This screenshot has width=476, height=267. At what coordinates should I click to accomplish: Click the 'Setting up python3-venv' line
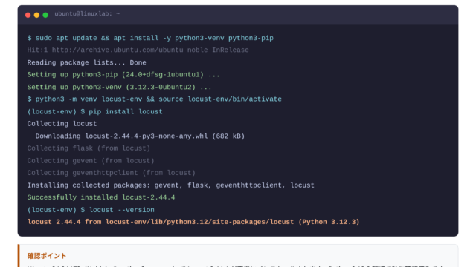click(119, 88)
